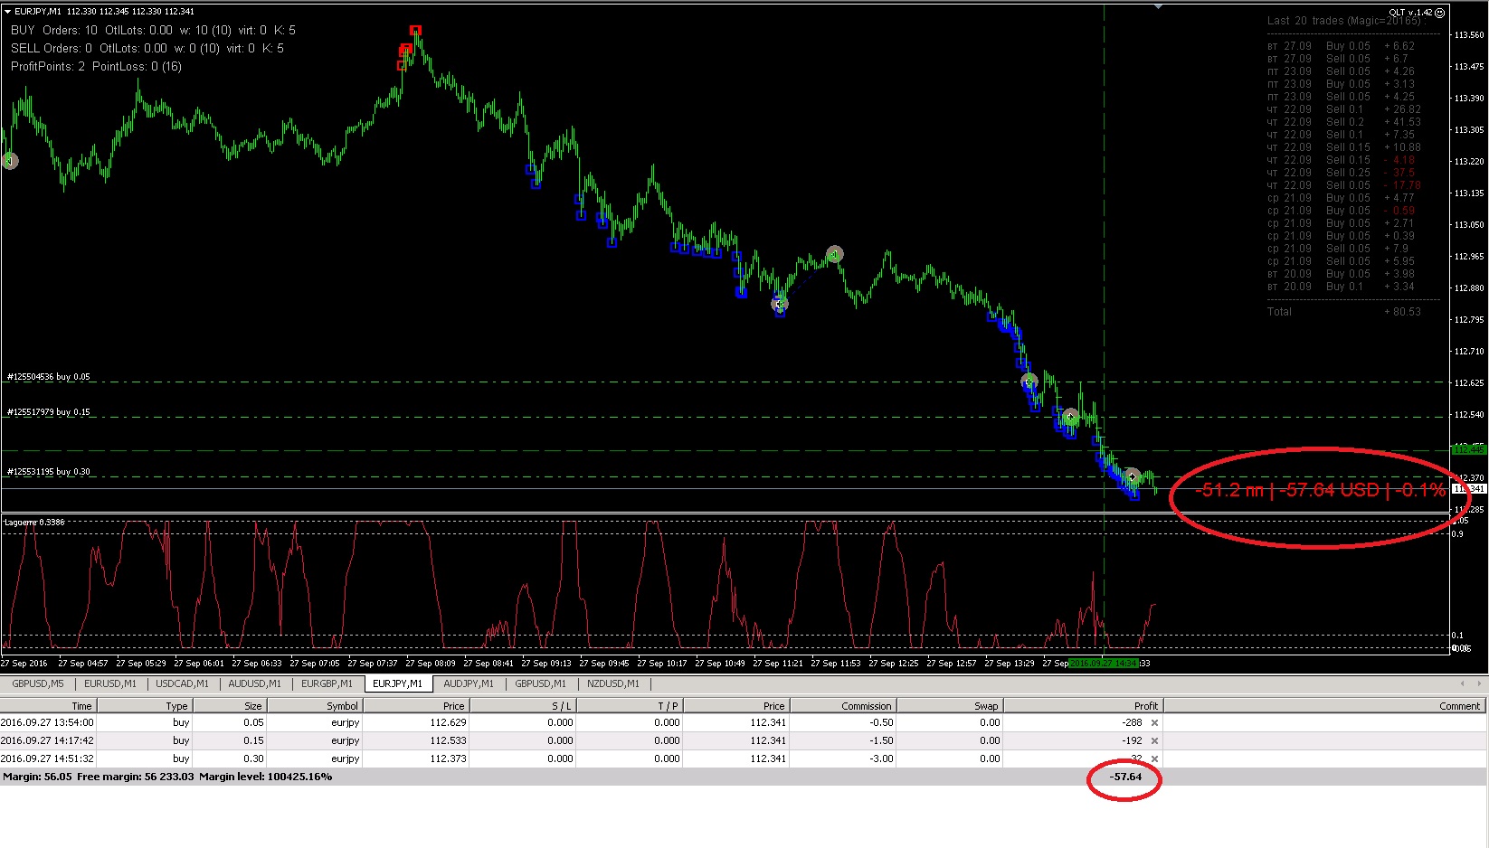This screenshot has height=848, width=1489.
Task: Click gray trade marker on #125517979 order line
Action: (x=1071, y=417)
